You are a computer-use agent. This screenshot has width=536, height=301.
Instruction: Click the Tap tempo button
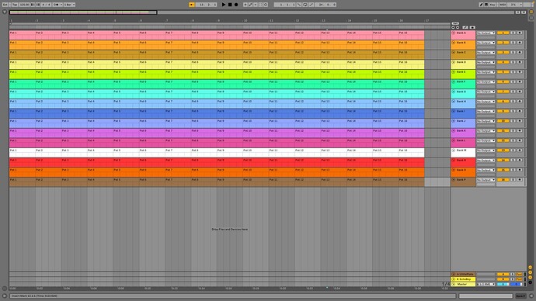point(15,5)
